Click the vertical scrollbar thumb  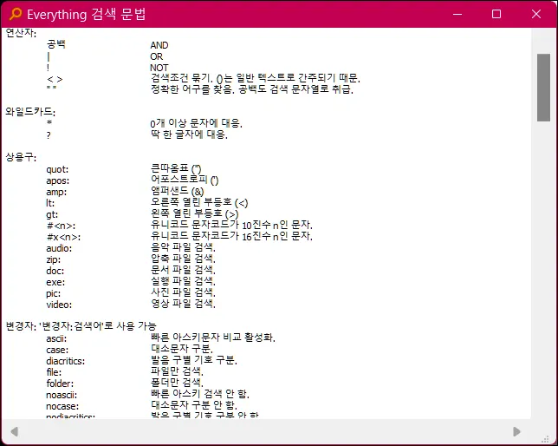544,88
